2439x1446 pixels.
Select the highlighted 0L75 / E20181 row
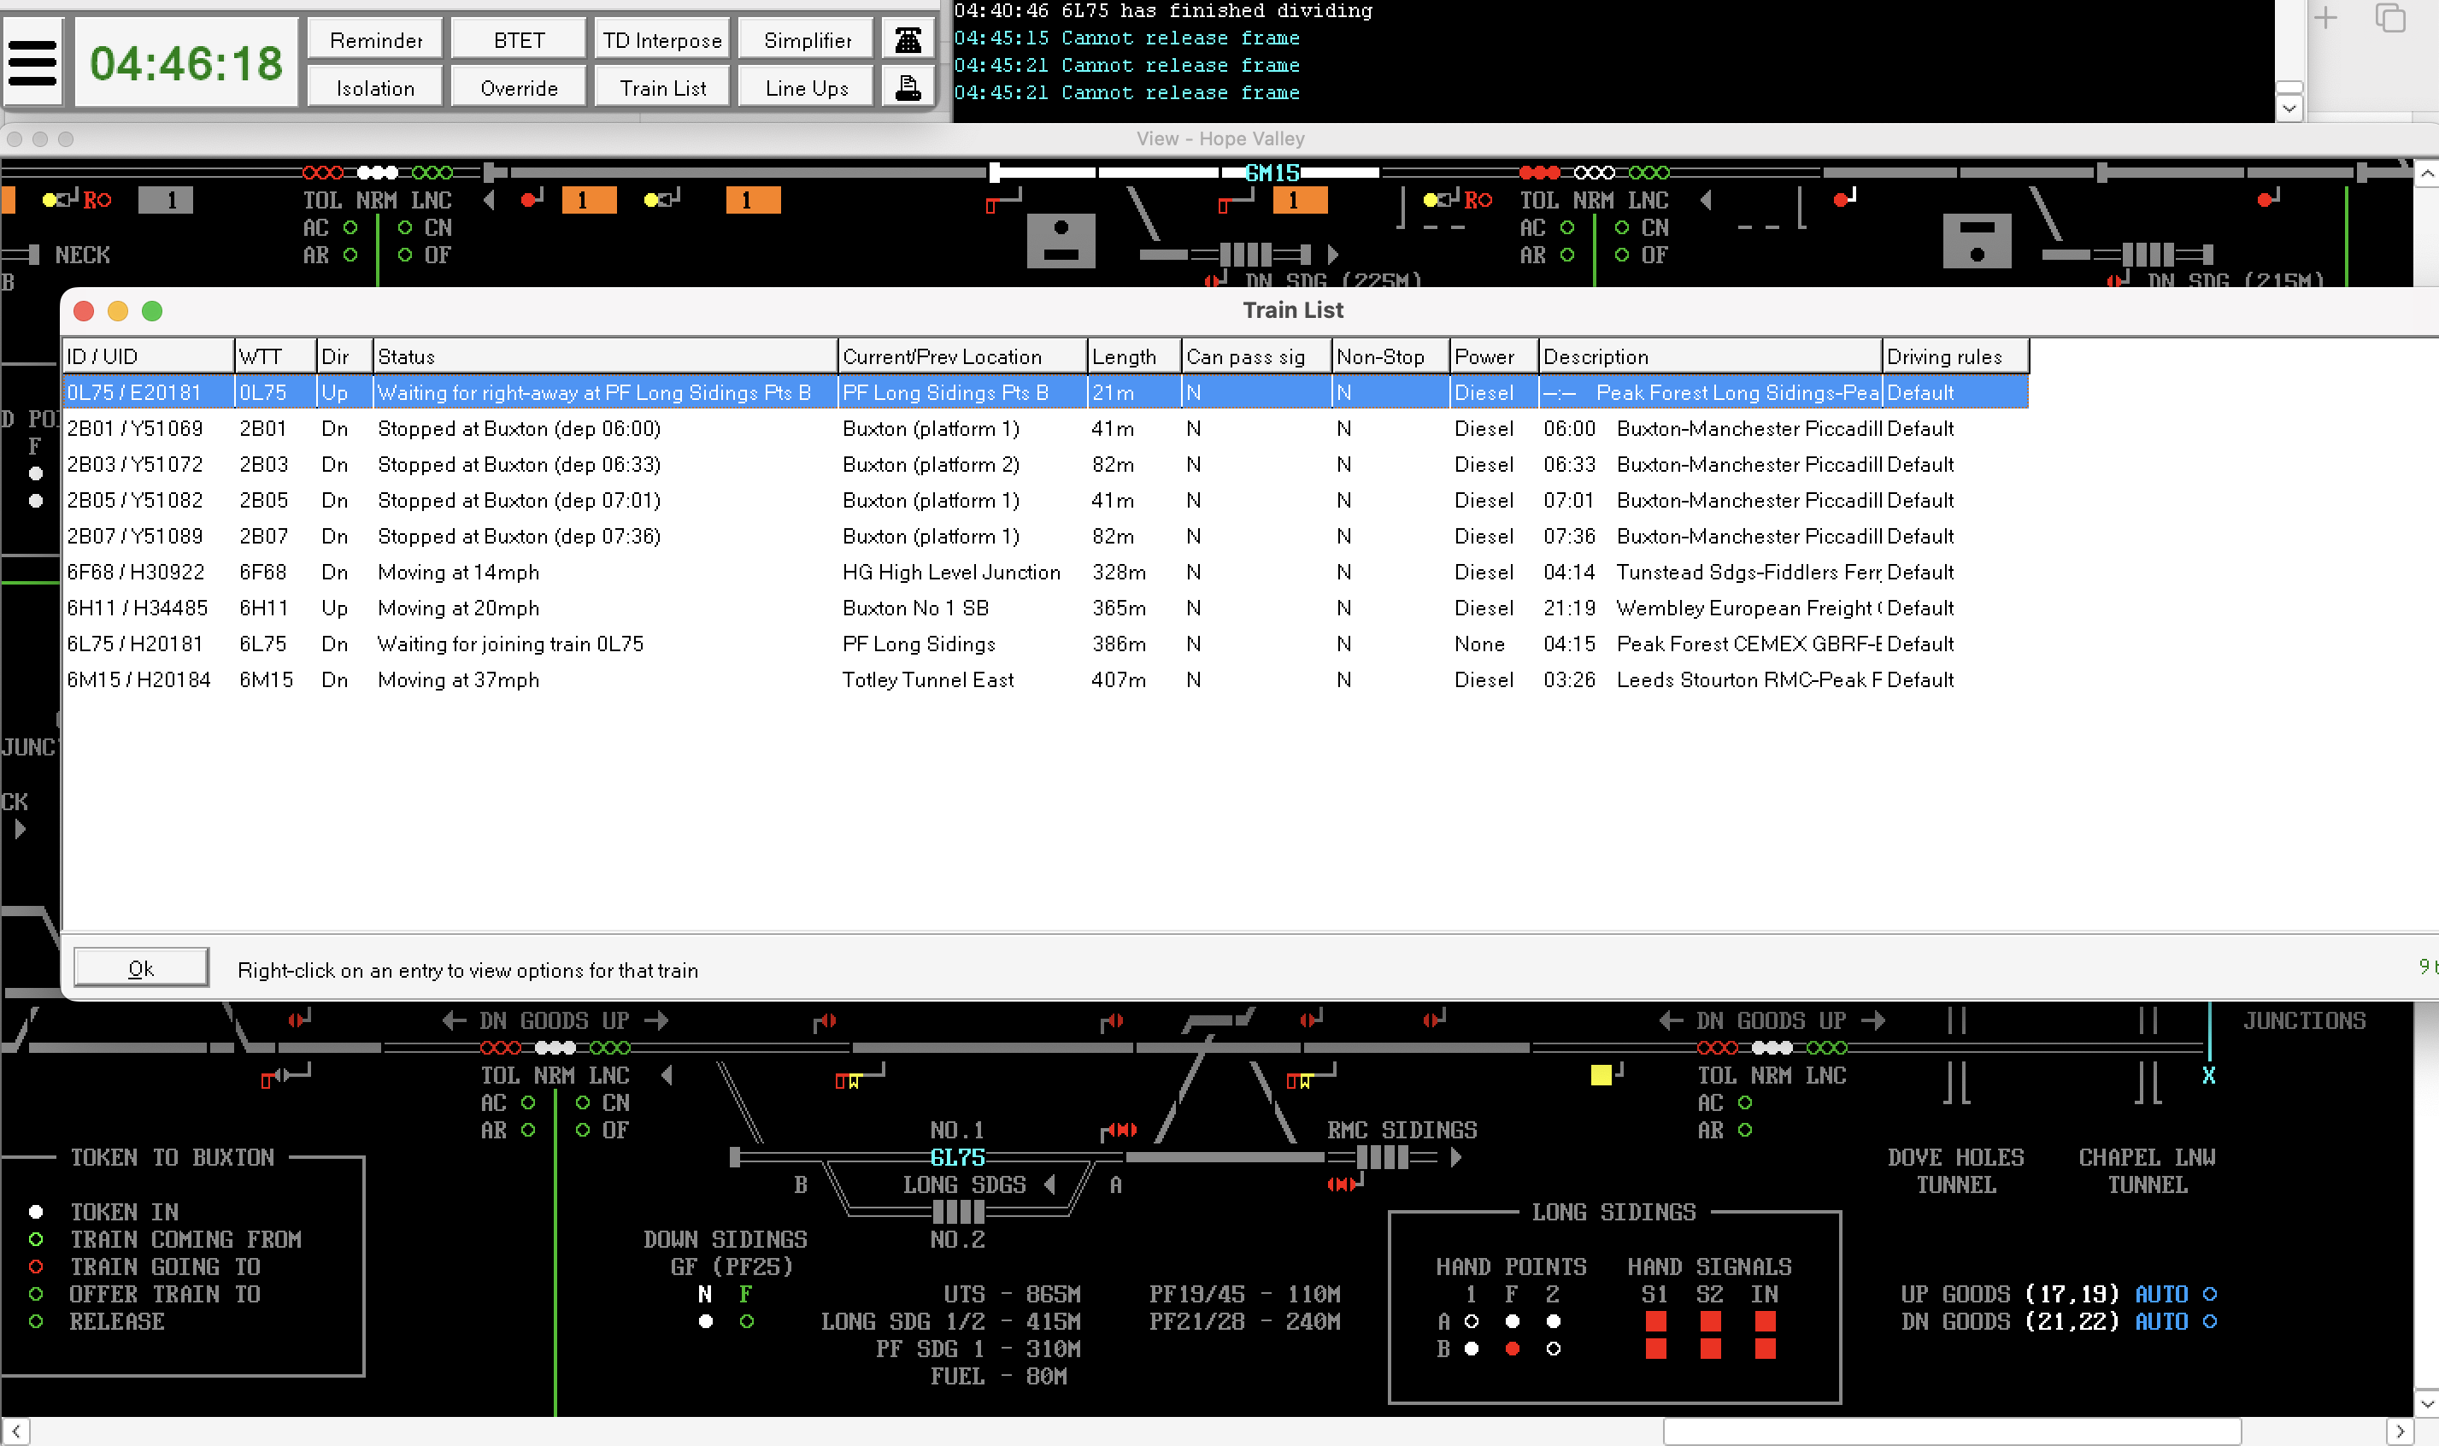1045,391
